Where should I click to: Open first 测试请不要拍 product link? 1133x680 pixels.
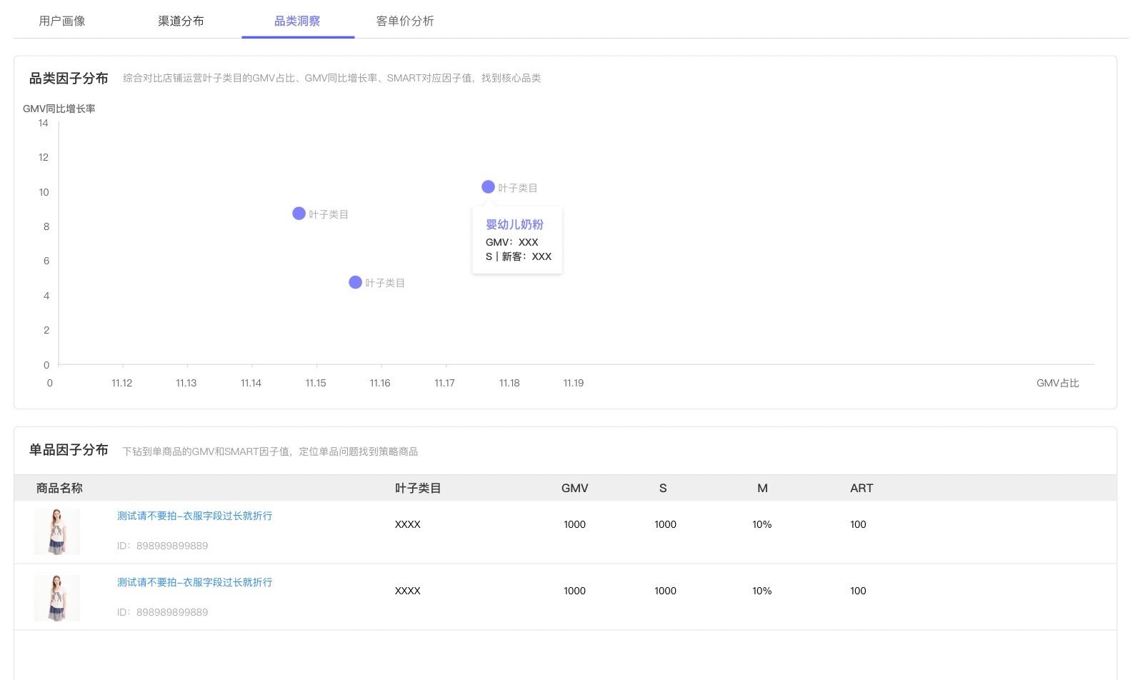[194, 516]
